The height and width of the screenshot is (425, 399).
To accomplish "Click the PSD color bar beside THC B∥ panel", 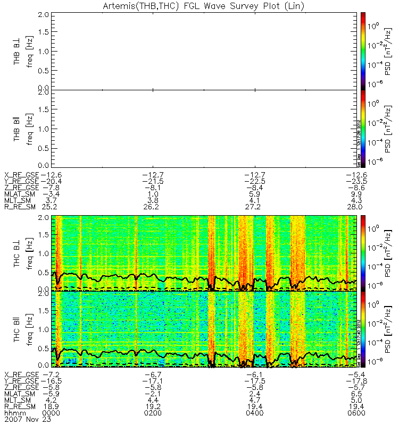I will click(363, 329).
